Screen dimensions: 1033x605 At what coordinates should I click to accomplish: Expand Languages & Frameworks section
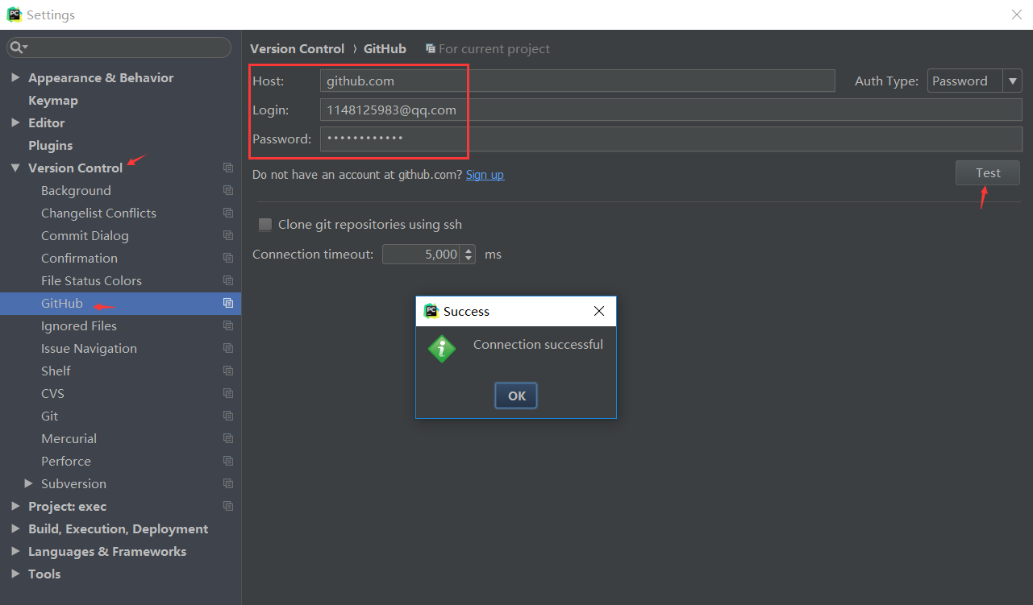(x=15, y=552)
